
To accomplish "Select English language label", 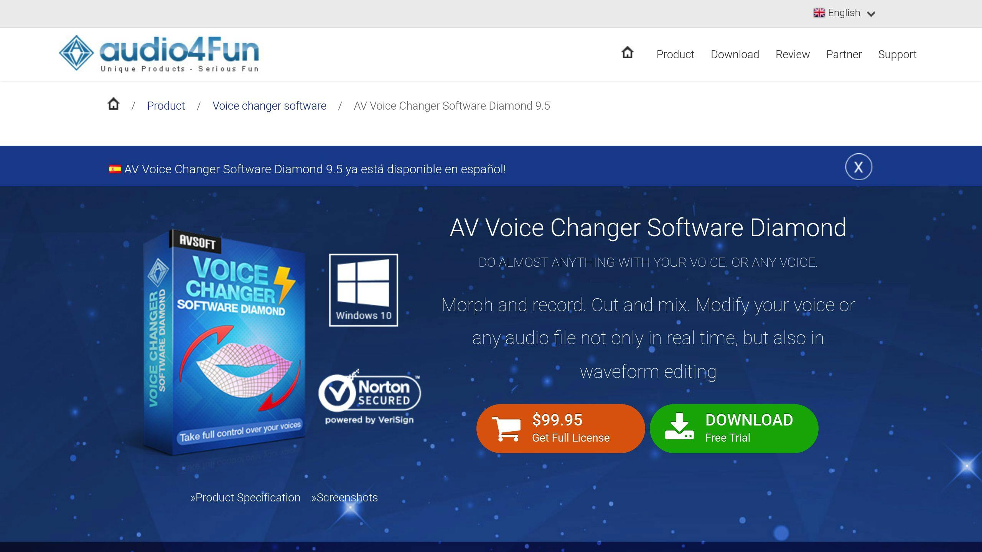I will (x=844, y=13).
